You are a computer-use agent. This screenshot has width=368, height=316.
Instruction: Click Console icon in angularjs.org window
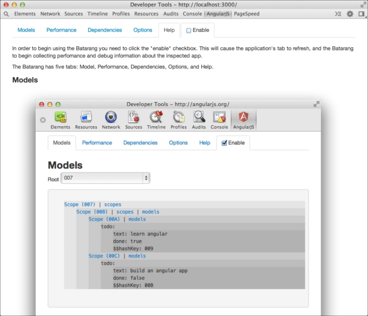point(219,117)
